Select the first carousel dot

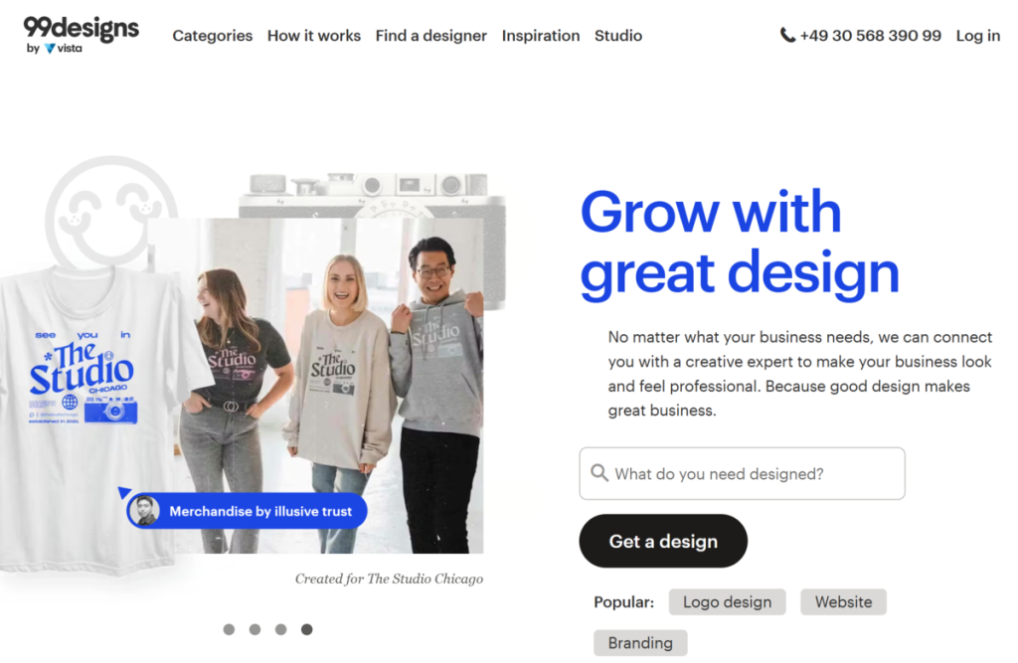click(x=229, y=629)
